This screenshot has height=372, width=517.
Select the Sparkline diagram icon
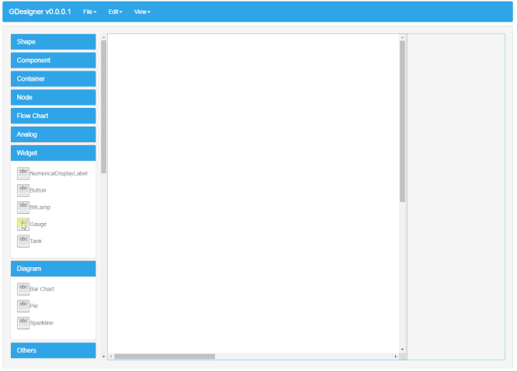click(23, 322)
